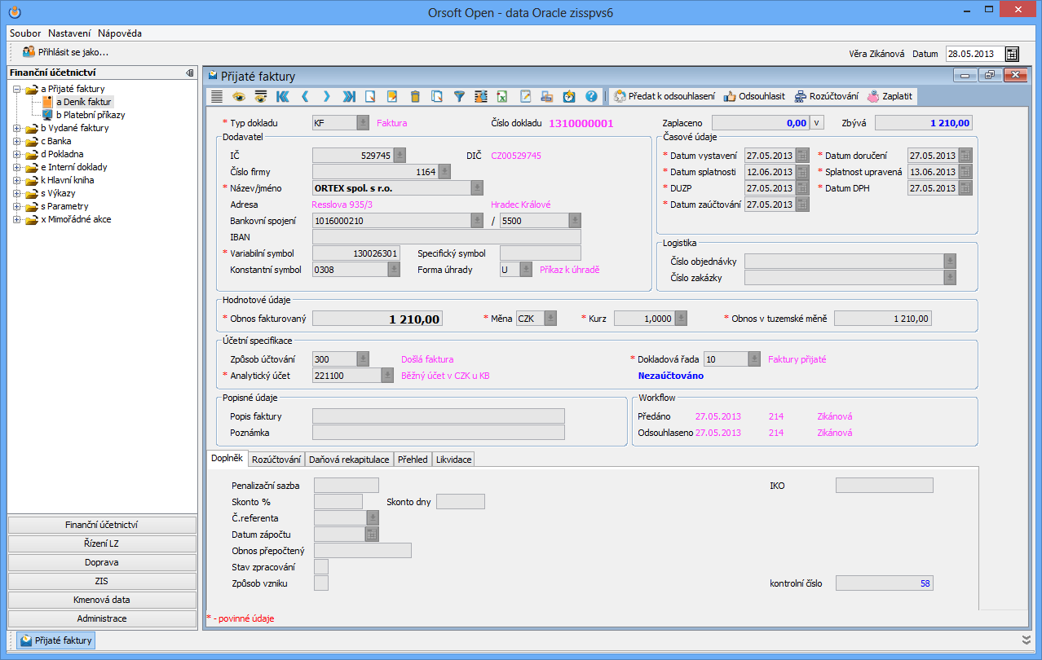Click the clock history icon
Screen dimensions: 1042x660
569,96
